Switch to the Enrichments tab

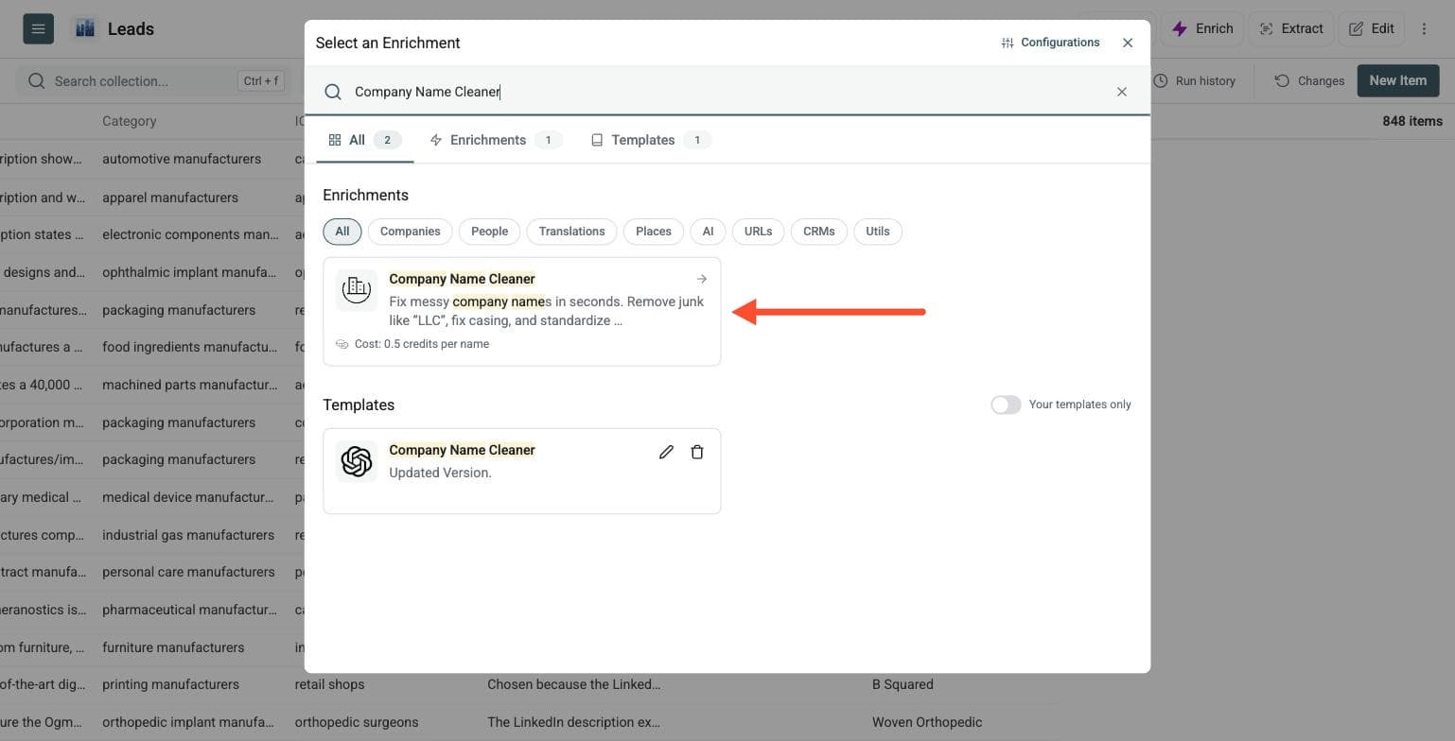coord(496,140)
